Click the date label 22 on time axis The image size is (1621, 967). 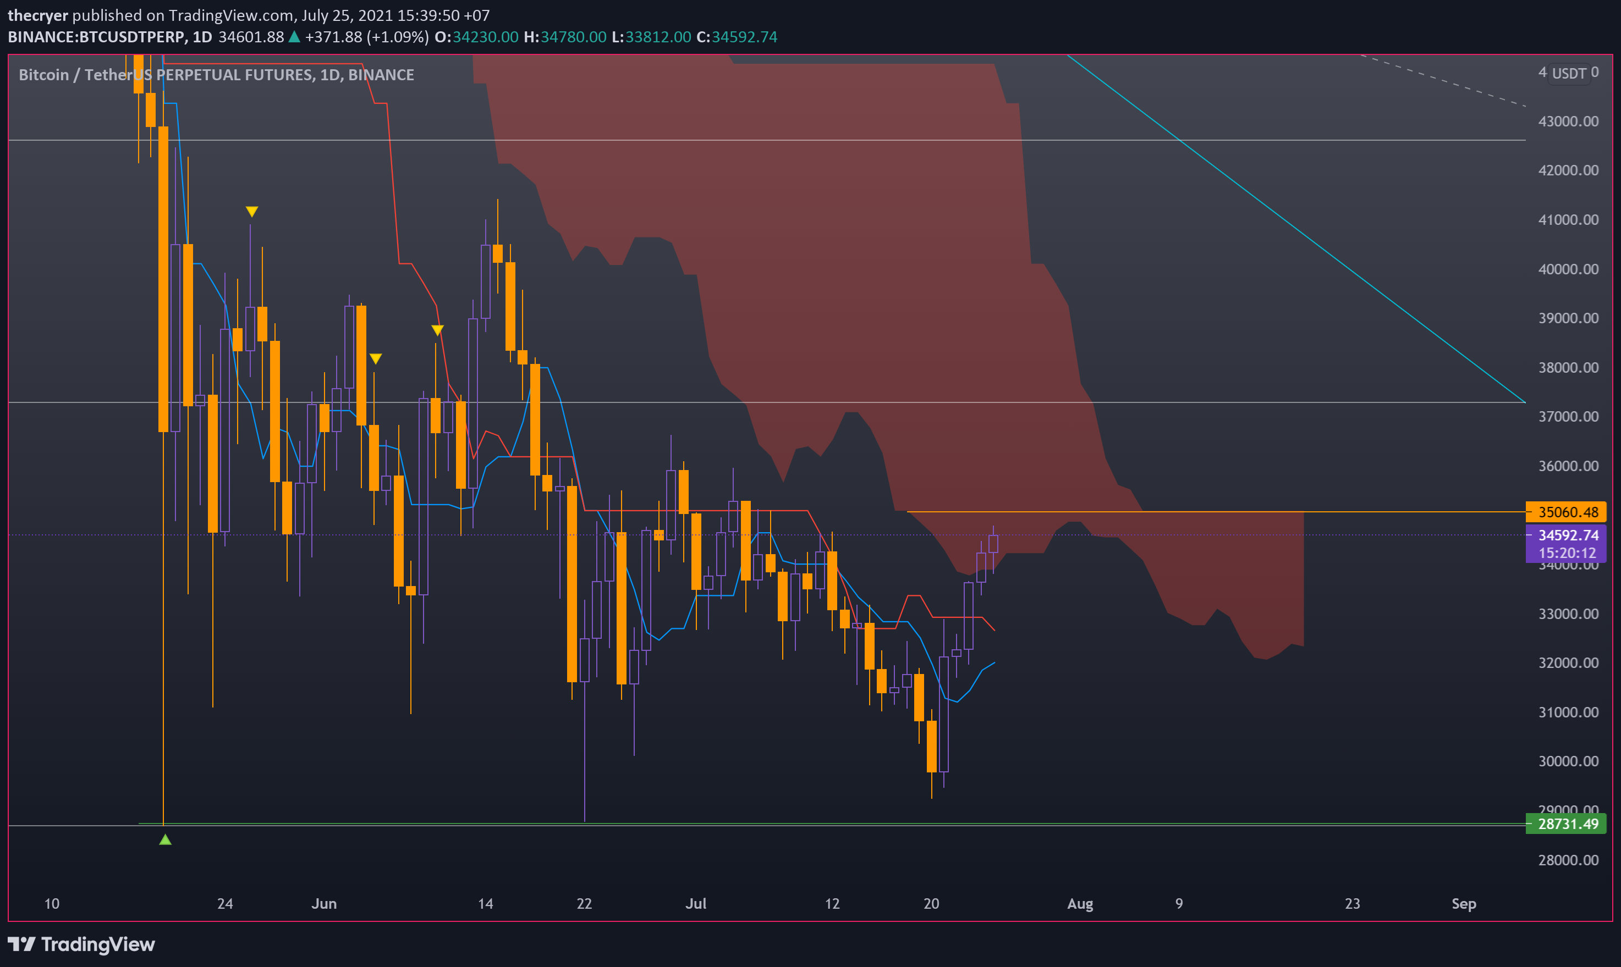584,904
